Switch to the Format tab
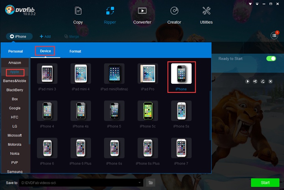This screenshot has width=284, height=190. 75,51
